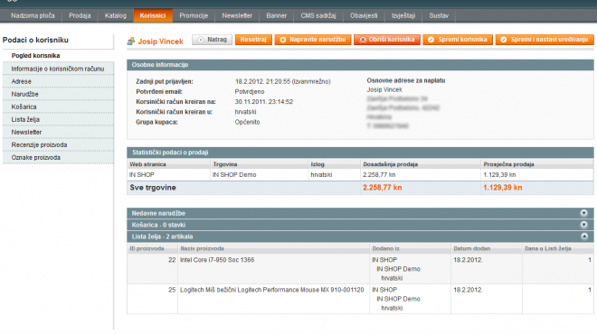The height and width of the screenshot is (334, 597).
Task: Click the Datum dodan column header
Action: click(487, 248)
